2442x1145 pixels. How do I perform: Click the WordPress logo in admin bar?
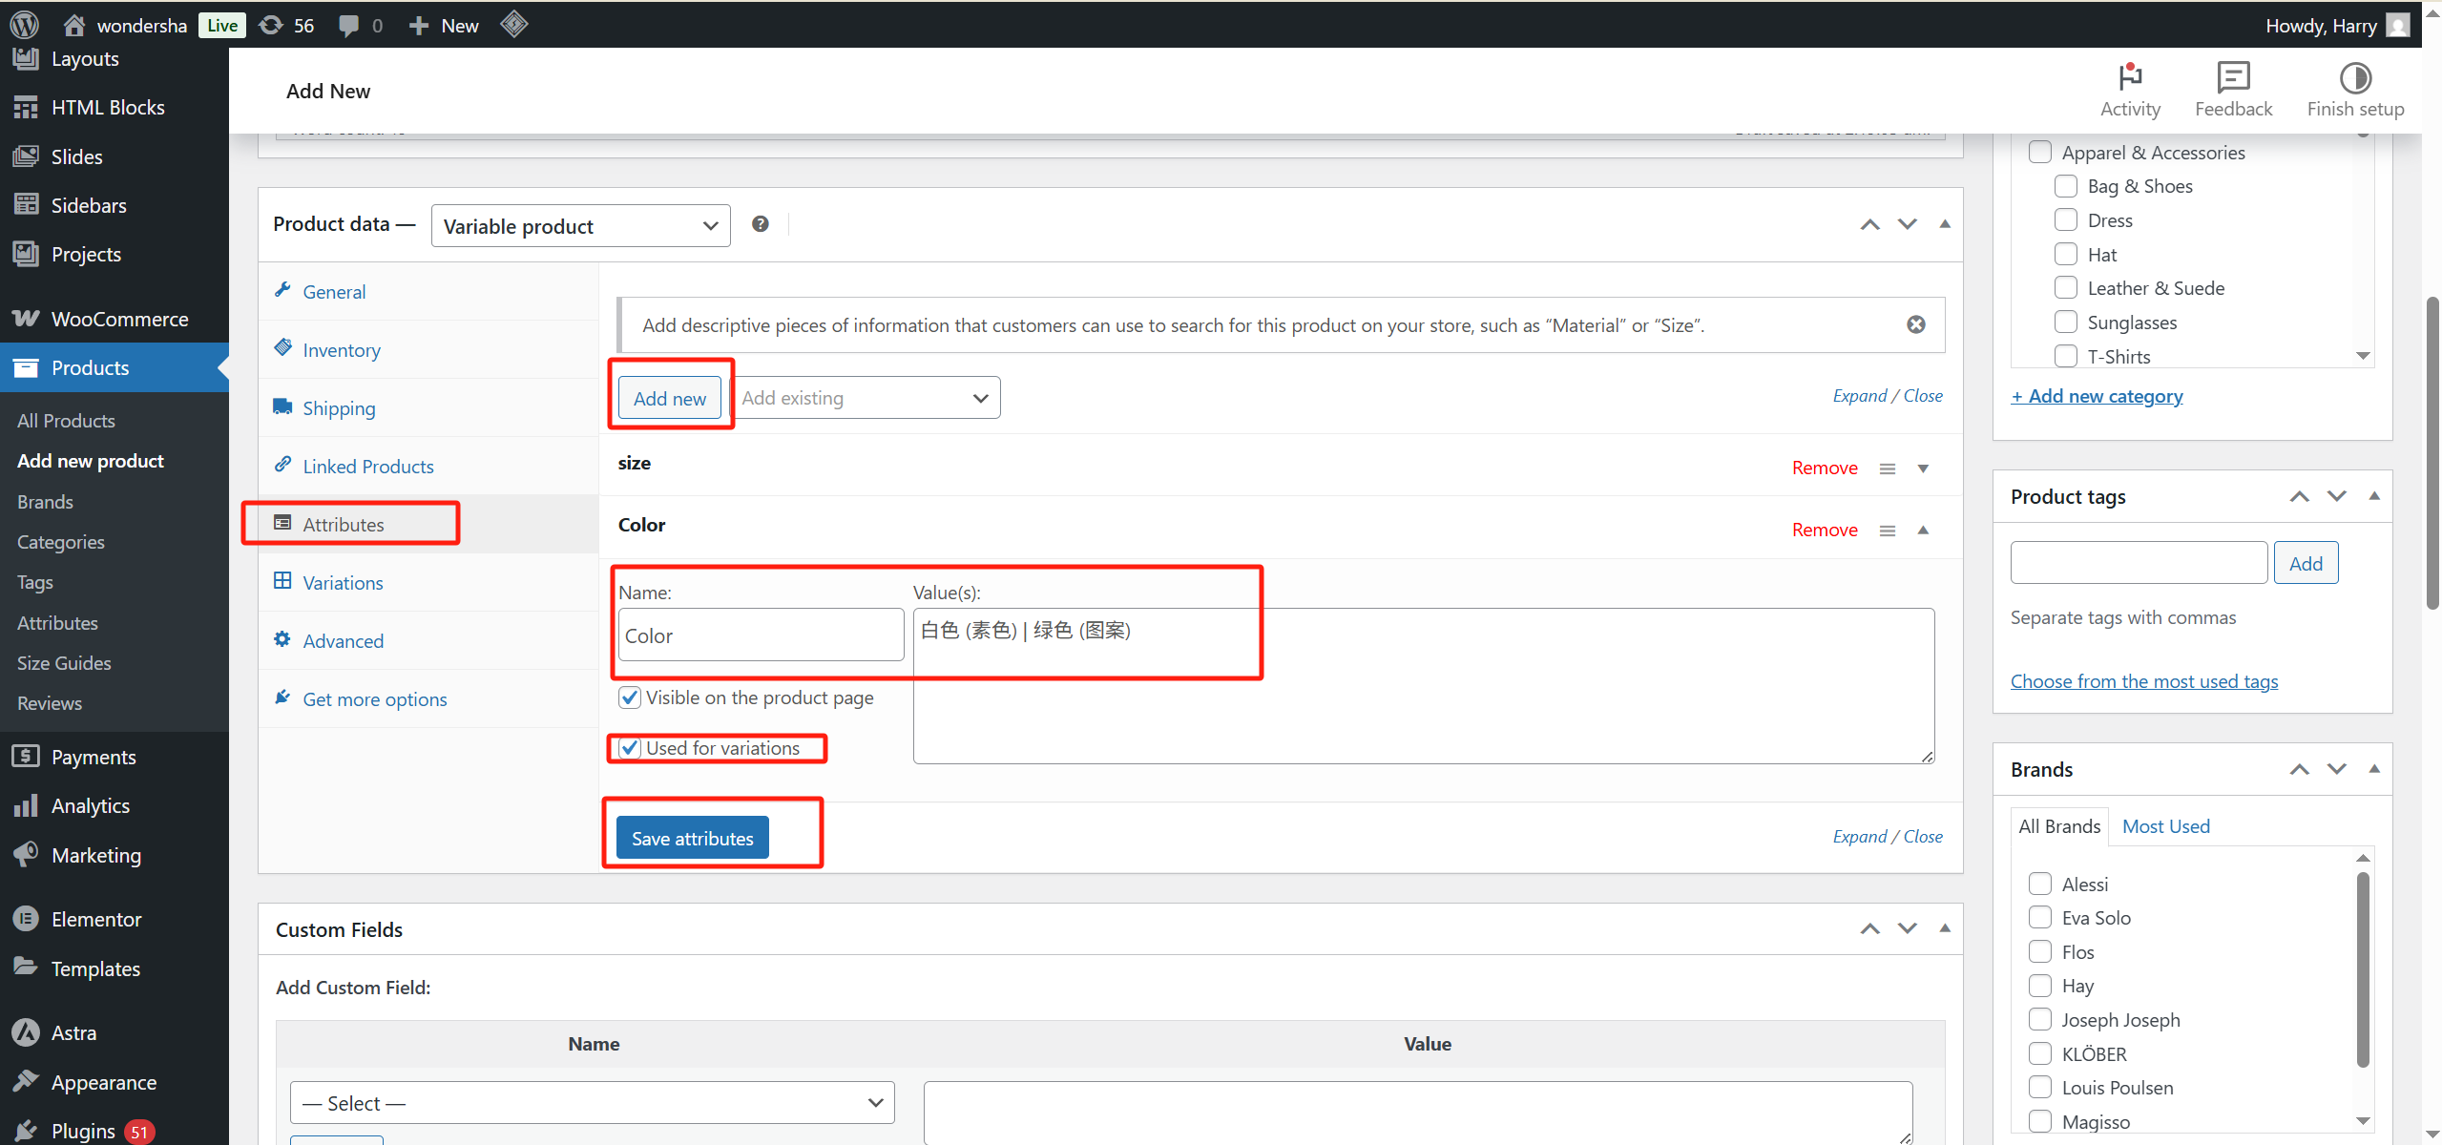[x=25, y=25]
